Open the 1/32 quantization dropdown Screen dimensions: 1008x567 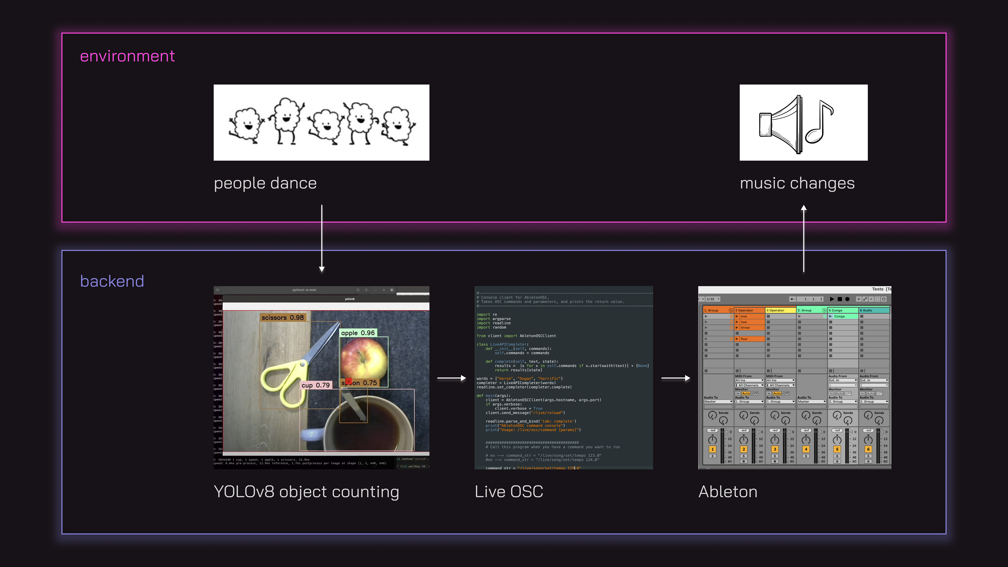(x=713, y=299)
